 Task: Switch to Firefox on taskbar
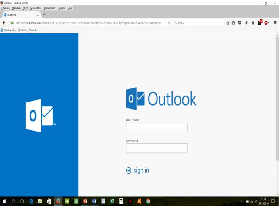pyautogui.click(x=58, y=201)
